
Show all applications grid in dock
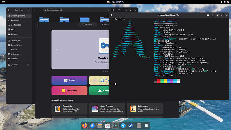tap(146, 125)
